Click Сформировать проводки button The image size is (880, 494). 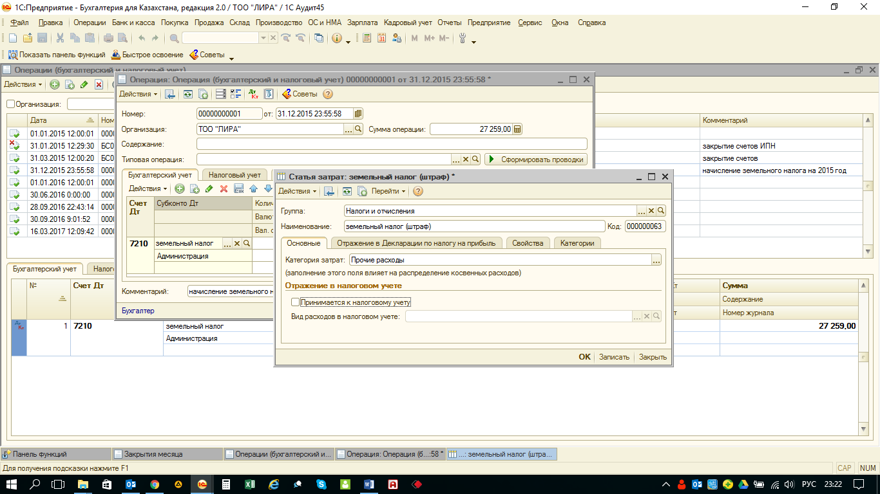click(536, 159)
